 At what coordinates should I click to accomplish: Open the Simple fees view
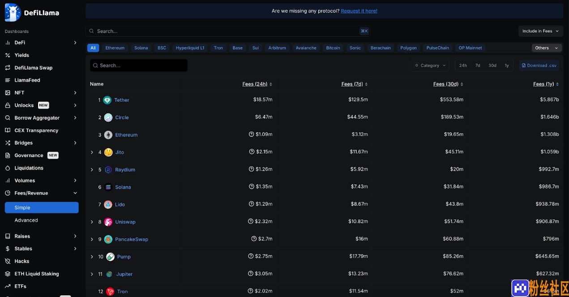click(42, 208)
